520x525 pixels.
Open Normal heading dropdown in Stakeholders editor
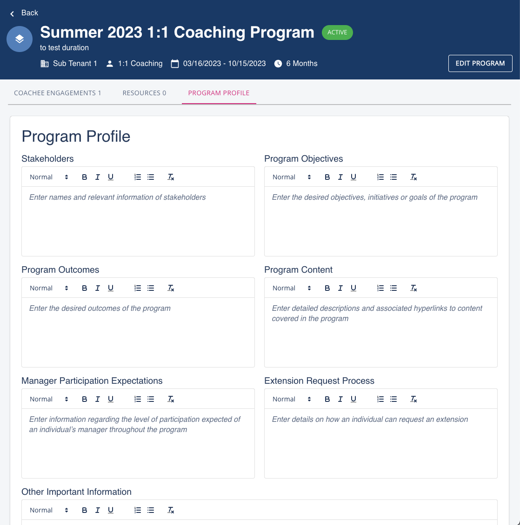[x=49, y=177]
